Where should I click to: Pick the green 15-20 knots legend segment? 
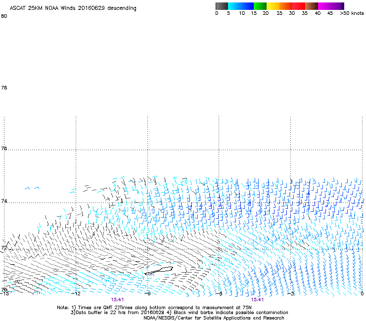point(260,6)
